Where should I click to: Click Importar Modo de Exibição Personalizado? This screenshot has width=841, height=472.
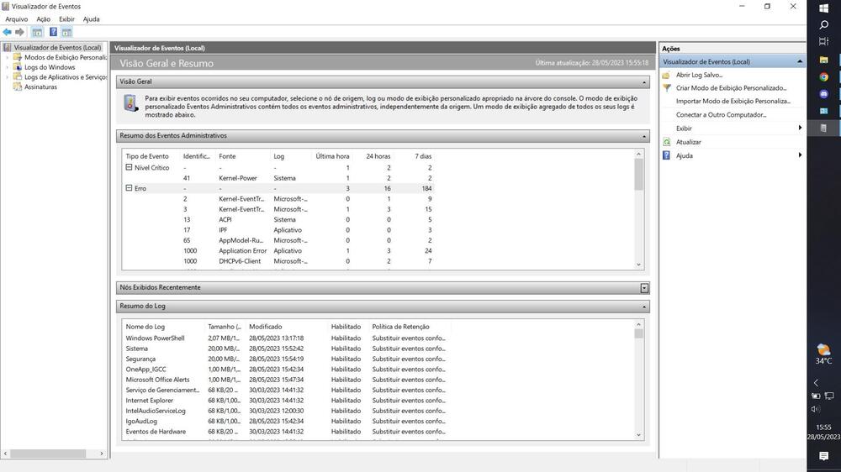pyautogui.click(x=733, y=102)
